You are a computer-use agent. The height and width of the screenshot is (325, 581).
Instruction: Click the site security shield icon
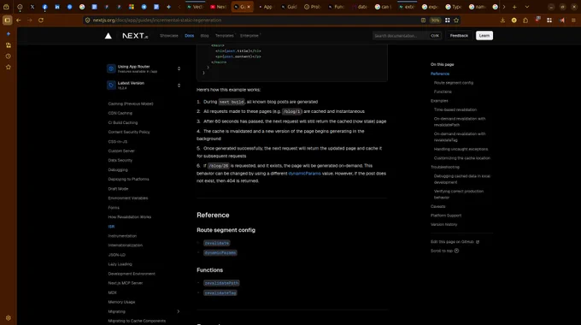(x=88, y=20)
